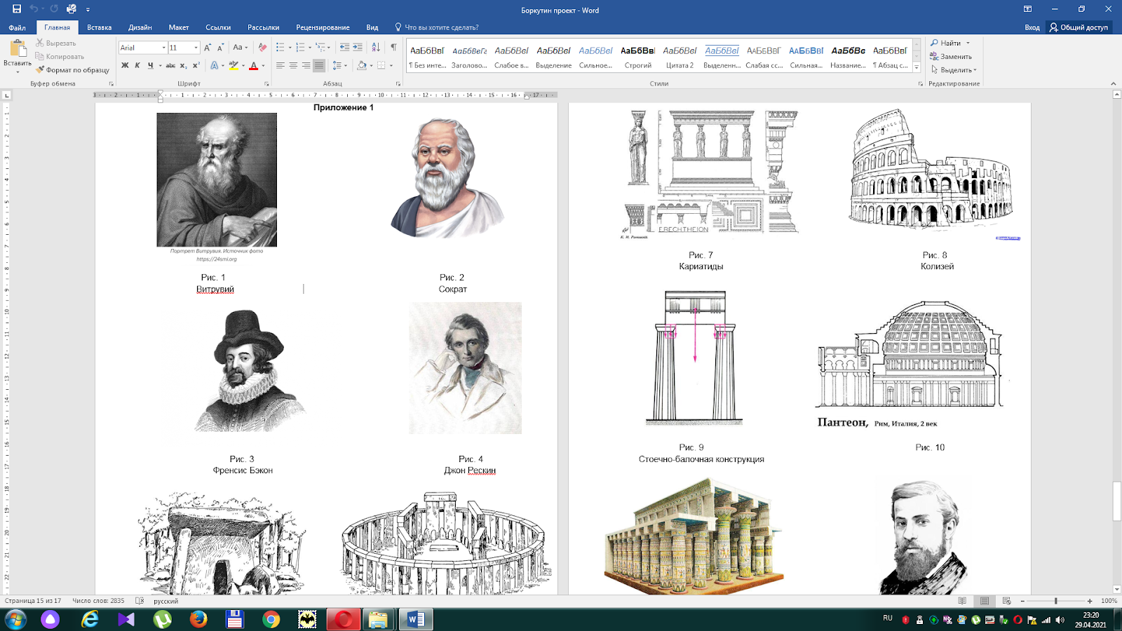Image resolution: width=1122 pixels, height=631 pixels.
Task: Toggle Underline (Ч) formatting
Action: (150, 65)
